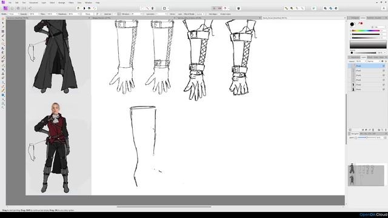Screen dimensions: 388x218
Task: Switch to the Photo persona icon
Action: tap(5, 8)
